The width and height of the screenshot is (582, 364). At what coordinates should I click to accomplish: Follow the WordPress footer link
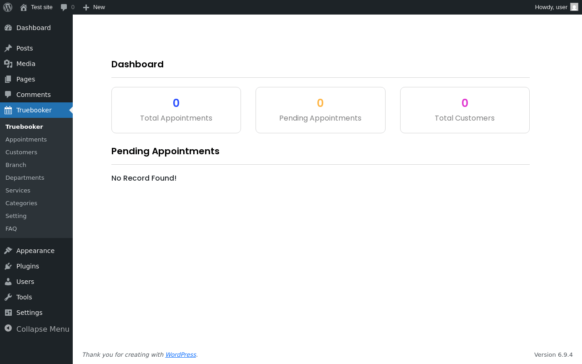(181, 354)
